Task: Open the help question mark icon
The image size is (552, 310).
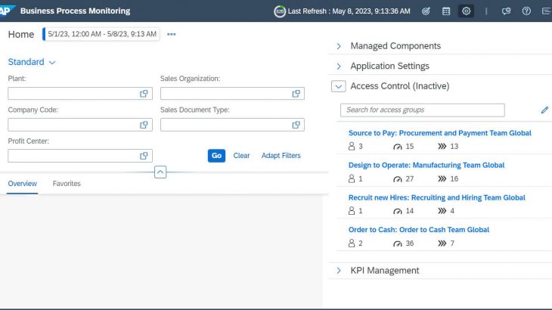Action: (x=526, y=11)
